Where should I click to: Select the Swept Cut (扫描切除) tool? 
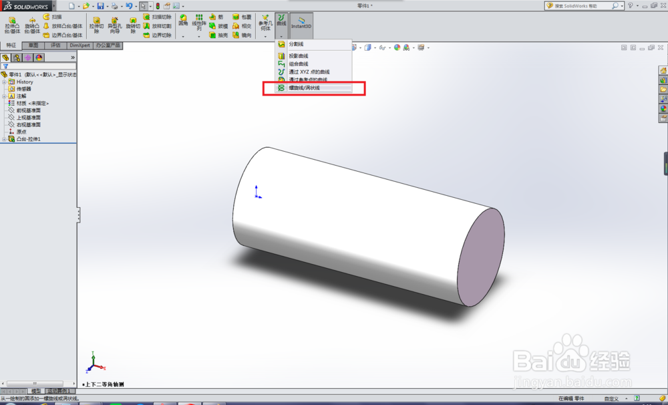pos(157,17)
